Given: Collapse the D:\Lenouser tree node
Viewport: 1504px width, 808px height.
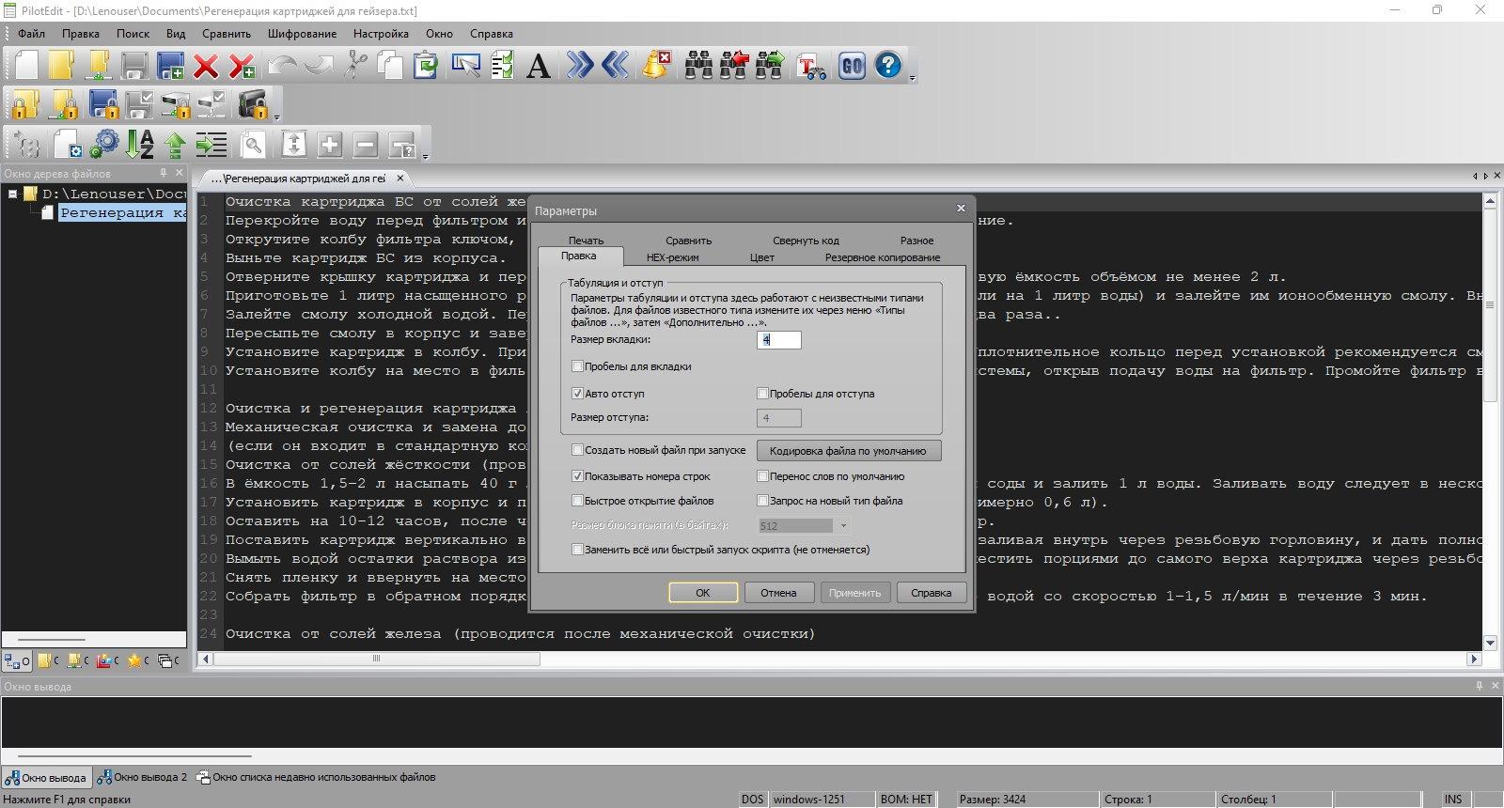Looking at the screenshot, I should pos(13,194).
